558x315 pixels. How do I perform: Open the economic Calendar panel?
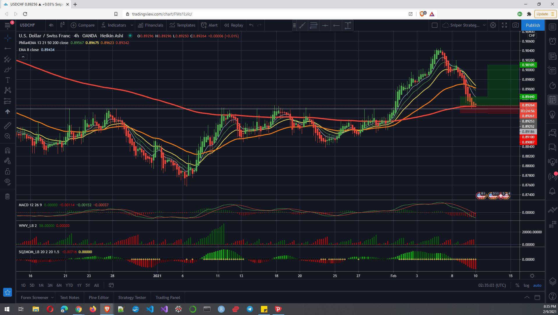[x=552, y=100]
